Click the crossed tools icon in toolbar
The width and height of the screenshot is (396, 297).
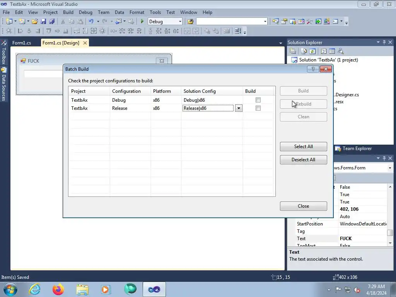[310, 22]
